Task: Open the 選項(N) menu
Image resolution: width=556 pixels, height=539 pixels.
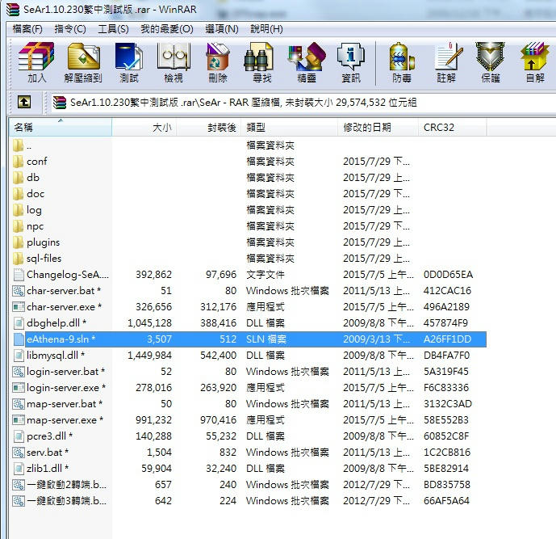Action: [222, 29]
